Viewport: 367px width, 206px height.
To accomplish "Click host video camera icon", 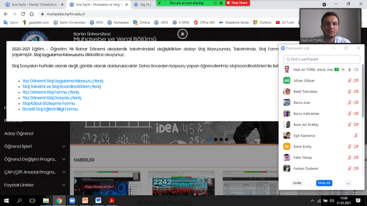I will coord(356,70).
